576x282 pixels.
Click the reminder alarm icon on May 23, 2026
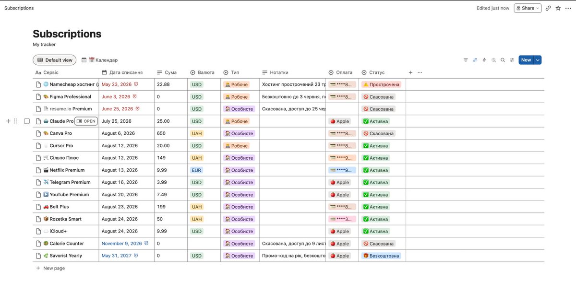coord(136,84)
